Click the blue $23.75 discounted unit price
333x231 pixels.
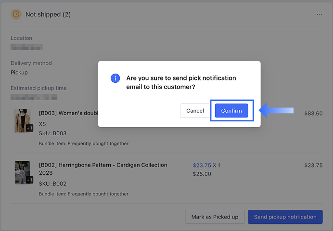click(x=202, y=165)
